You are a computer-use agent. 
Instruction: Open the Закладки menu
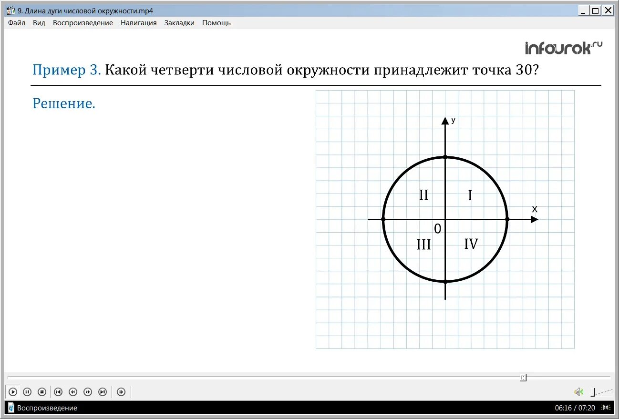(179, 23)
